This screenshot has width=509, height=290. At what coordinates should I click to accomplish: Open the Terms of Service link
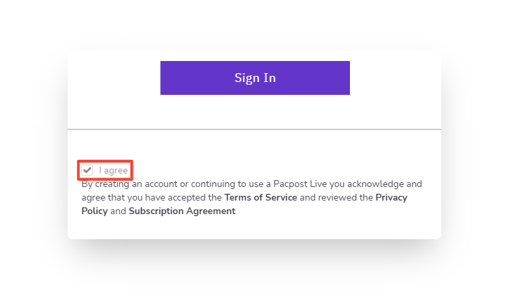(x=261, y=198)
